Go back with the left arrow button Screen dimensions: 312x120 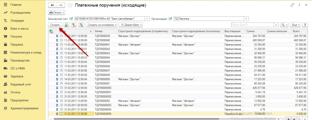pos(52,5)
